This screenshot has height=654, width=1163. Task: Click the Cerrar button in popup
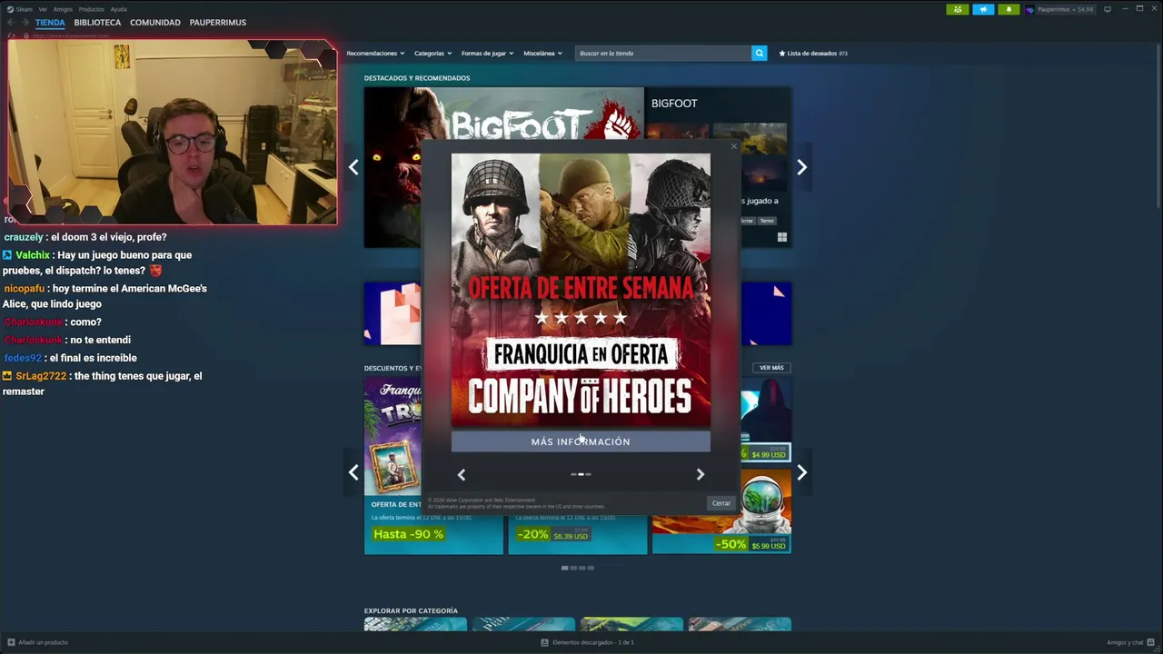pyautogui.click(x=721, y=503)
